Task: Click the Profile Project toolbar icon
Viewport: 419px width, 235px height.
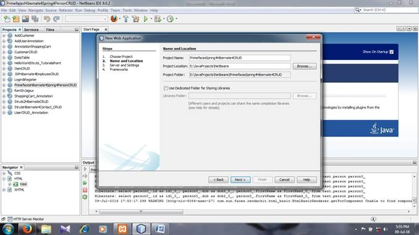Action: click(x=170, y=19)
